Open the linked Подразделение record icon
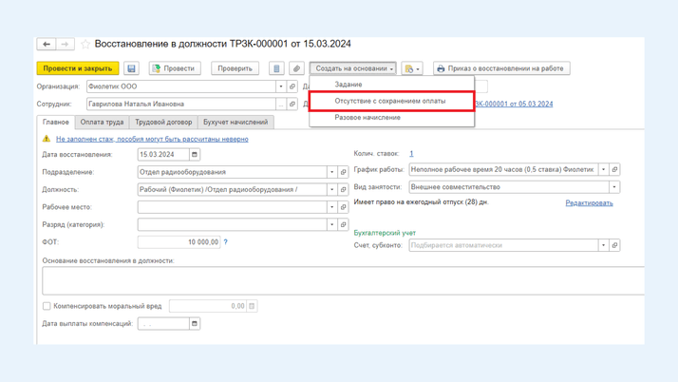Viewport: 678px width, 382px height. point(343,172)
